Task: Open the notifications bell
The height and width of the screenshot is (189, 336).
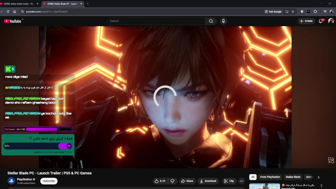Action: (x=321, y=21)
